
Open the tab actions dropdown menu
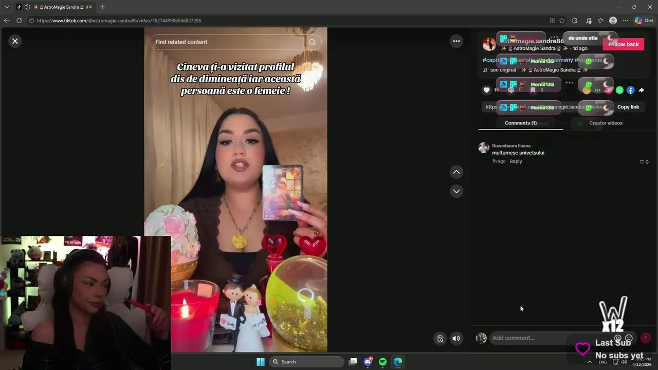pos(7,7)
